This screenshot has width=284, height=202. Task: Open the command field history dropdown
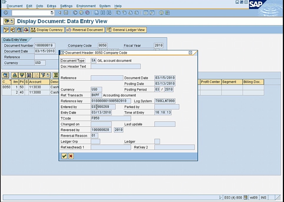pos(52,13)
